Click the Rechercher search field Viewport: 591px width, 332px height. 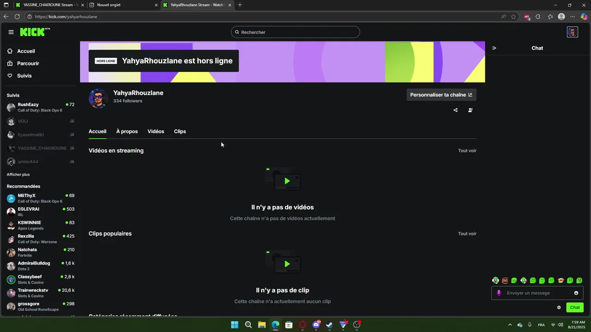[295, 32]
